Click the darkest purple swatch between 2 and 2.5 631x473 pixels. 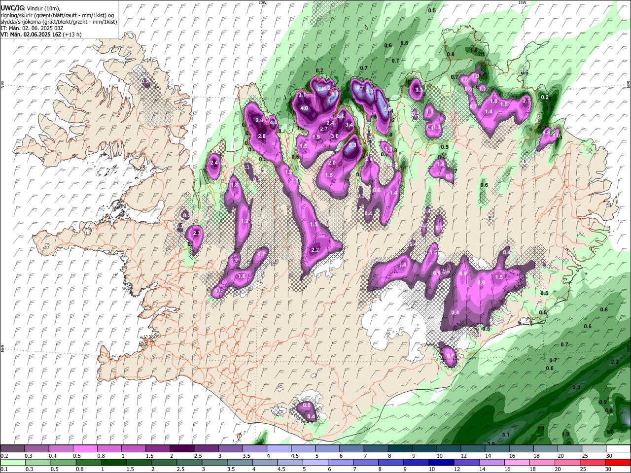(182, 448)
